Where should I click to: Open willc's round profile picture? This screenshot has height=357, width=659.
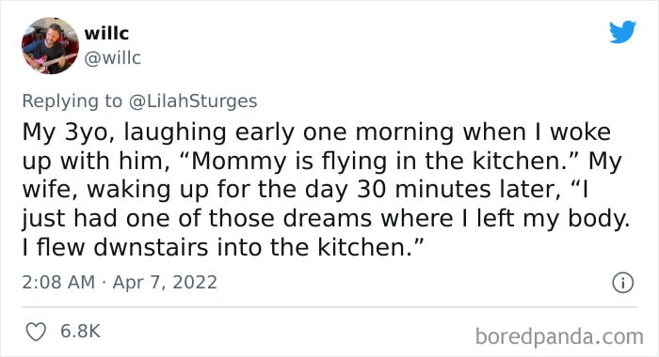[x=50, y=46]
